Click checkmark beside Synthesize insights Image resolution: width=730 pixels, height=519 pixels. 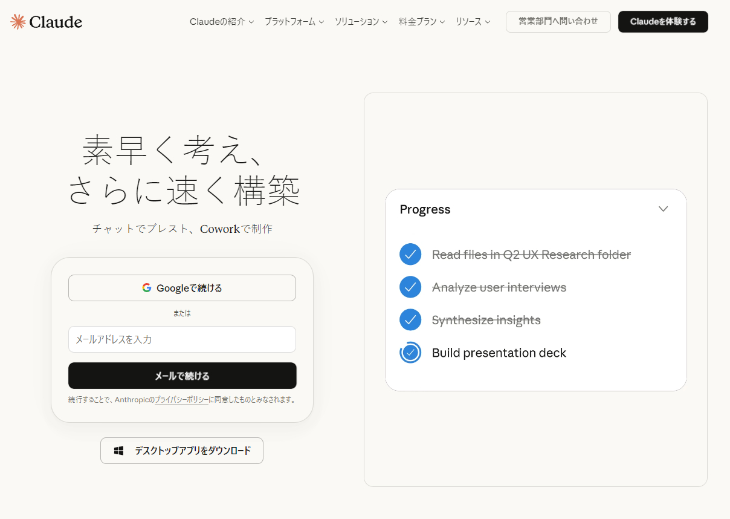[x=410, y=319]
